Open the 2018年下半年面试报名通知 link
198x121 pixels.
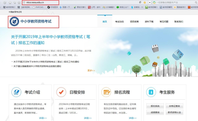pyautogui.click(x=46, y=62)
